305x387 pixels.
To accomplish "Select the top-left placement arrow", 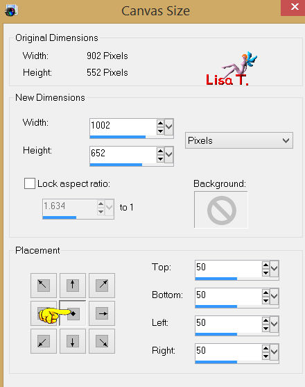I will [44, 286].
